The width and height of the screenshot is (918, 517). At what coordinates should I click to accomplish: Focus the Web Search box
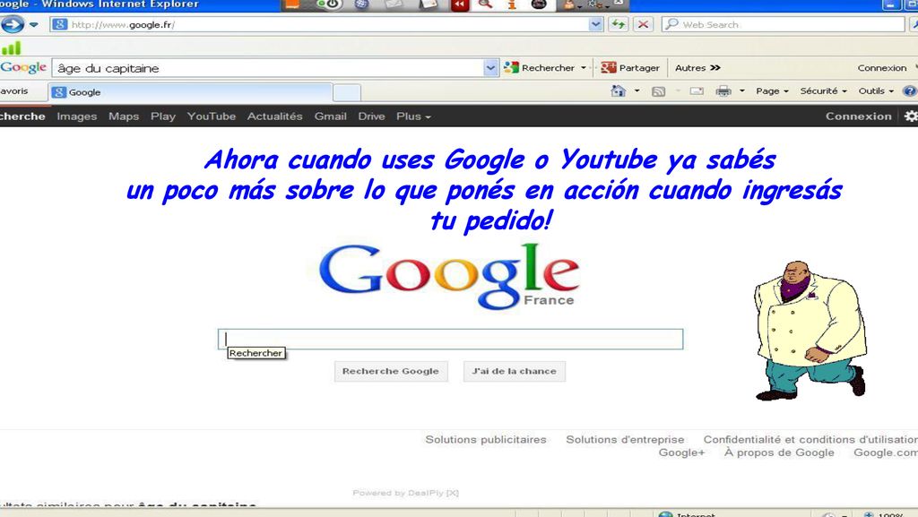click(x=784, y=24)
